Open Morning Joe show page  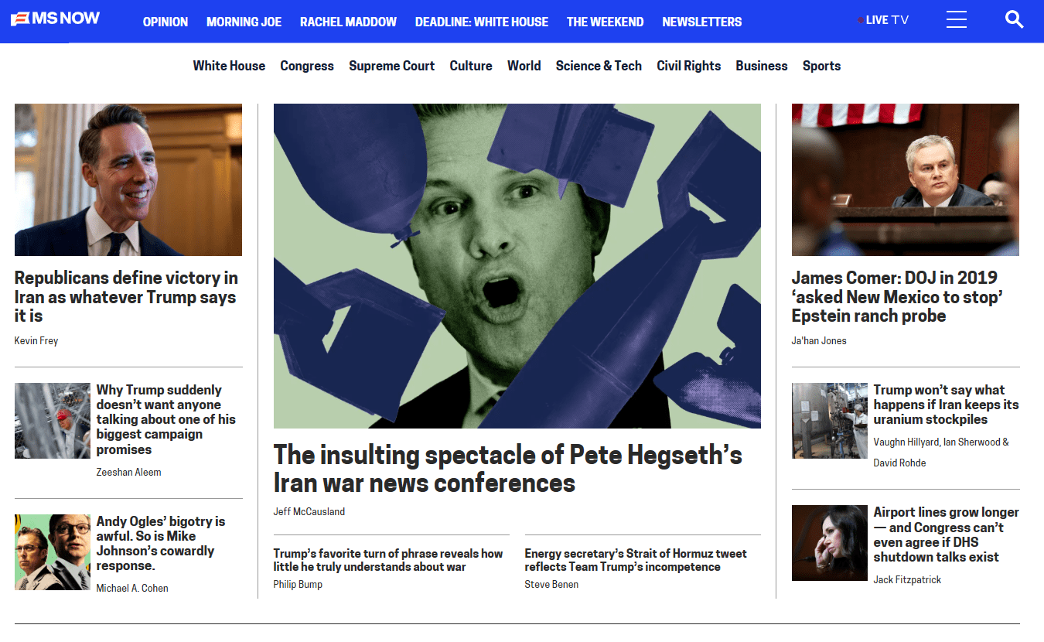pyautogui.click(x=244, y=22)
